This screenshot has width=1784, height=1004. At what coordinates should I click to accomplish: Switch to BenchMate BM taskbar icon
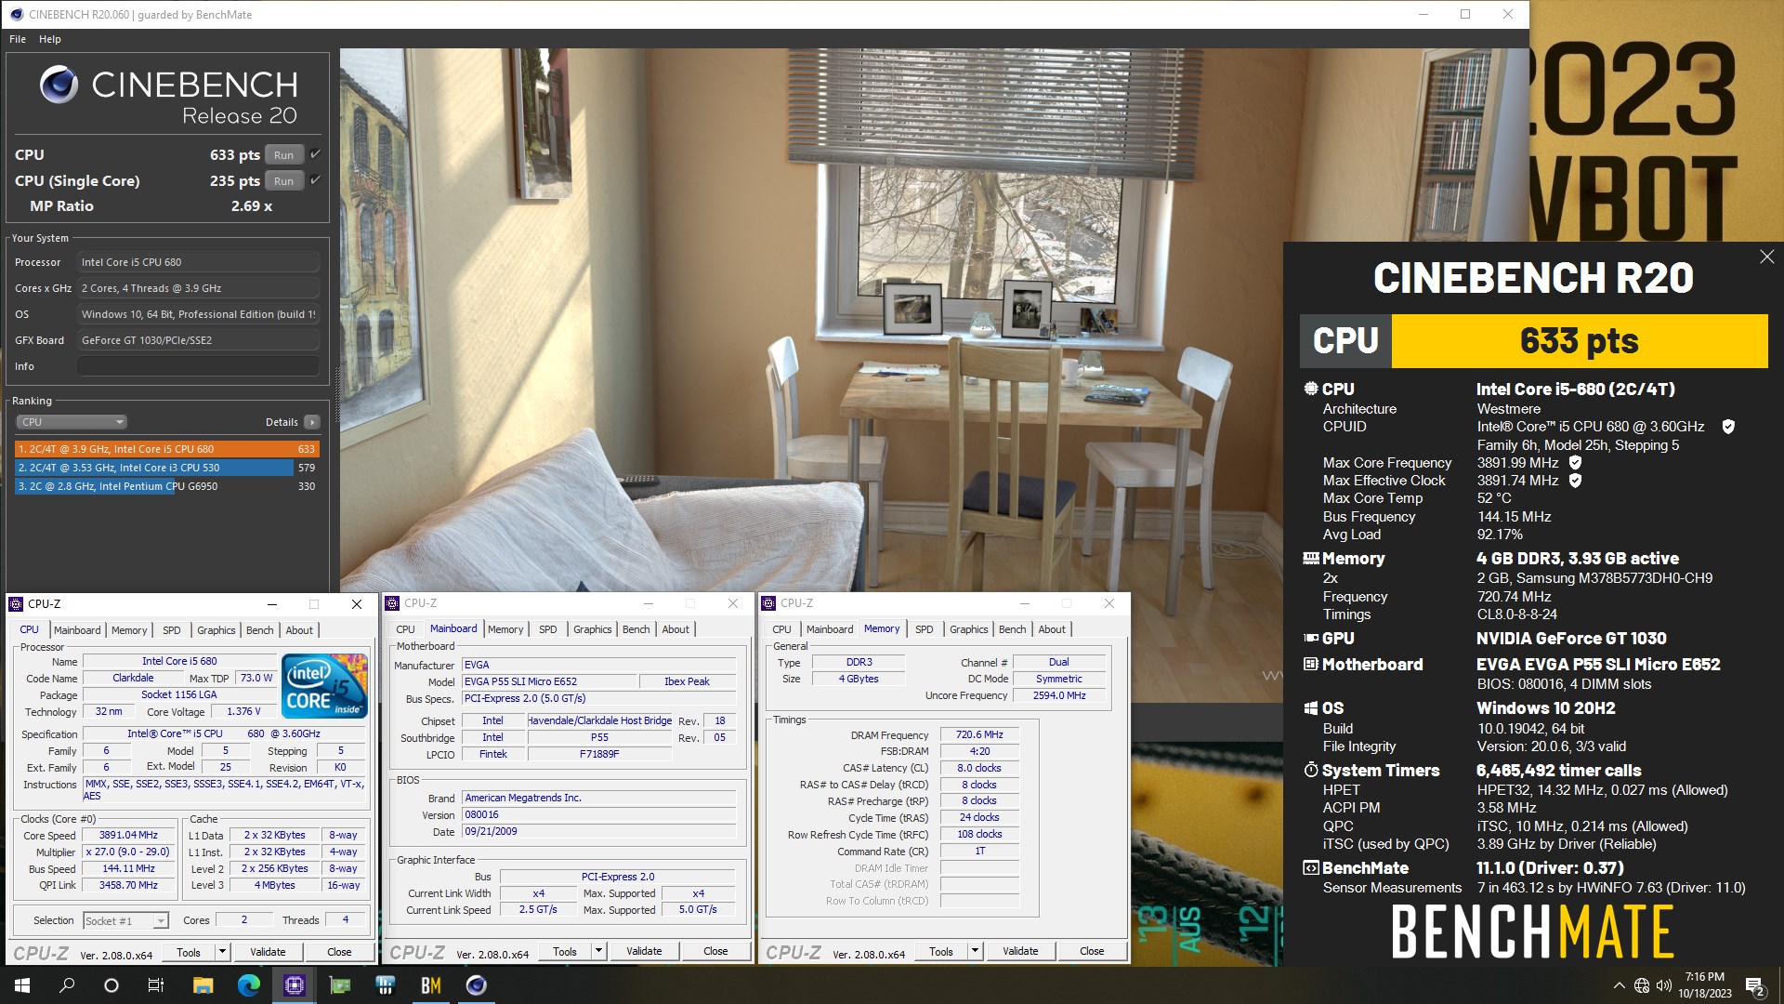pos(430,985)
